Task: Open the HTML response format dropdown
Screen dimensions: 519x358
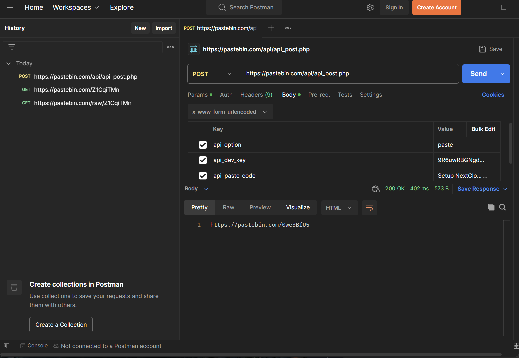Action: pyautogui.click(x=339, y=208)
